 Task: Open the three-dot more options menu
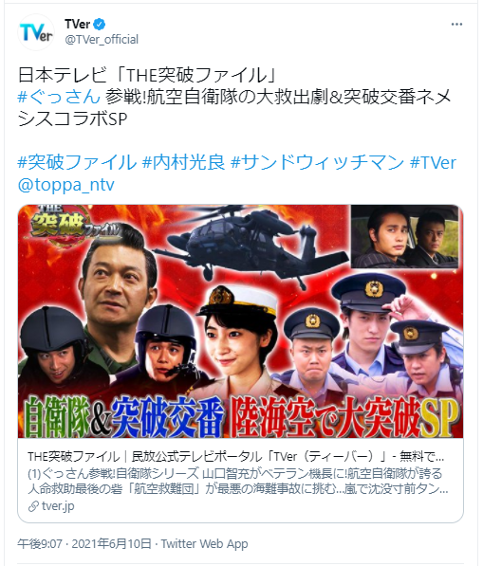(456, 25)
